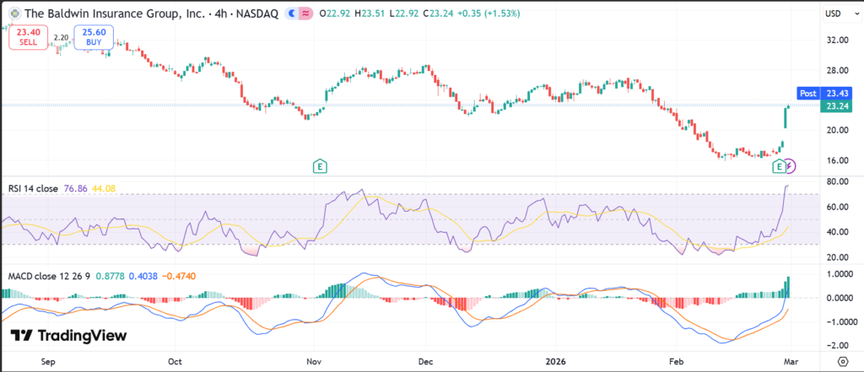Click the earnings E marker near November
This screenshot has width=864, height=372.
(x=320, y=167)
